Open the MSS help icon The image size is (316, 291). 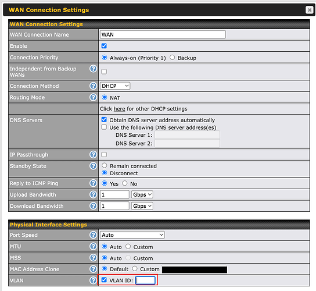tap(93, 258)
